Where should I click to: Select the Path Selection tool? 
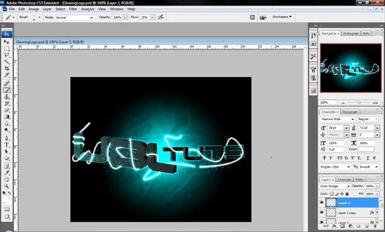pos(6,151)
